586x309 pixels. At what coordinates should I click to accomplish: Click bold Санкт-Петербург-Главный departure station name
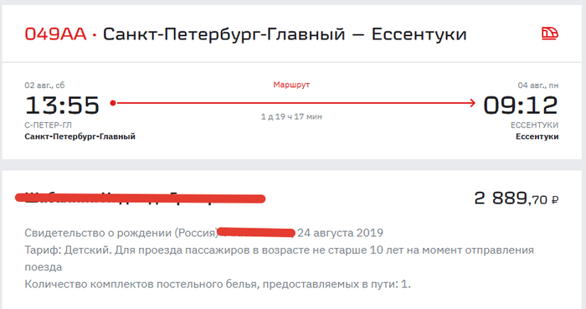point(80,136)
